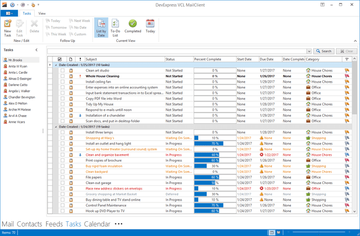Image resolution: width=360 pixels, height=236 pixels.
Task: Click the New Task ribbon icon
Action: pos(8,27)
